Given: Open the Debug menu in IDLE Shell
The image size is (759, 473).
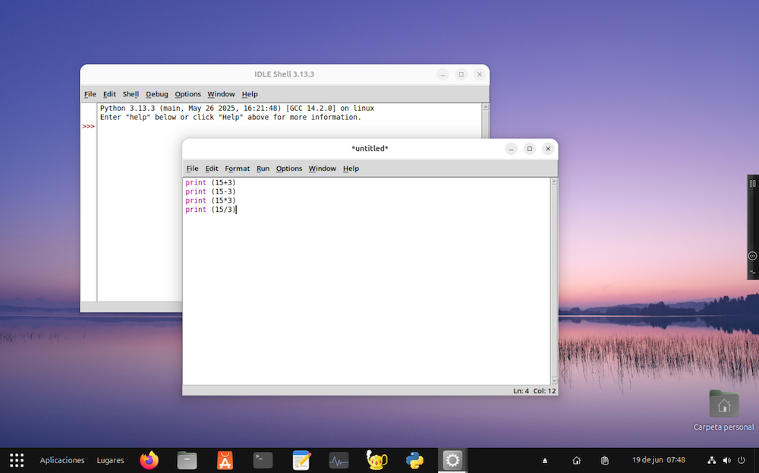Looking at the screenshot, I should [157, 94].
